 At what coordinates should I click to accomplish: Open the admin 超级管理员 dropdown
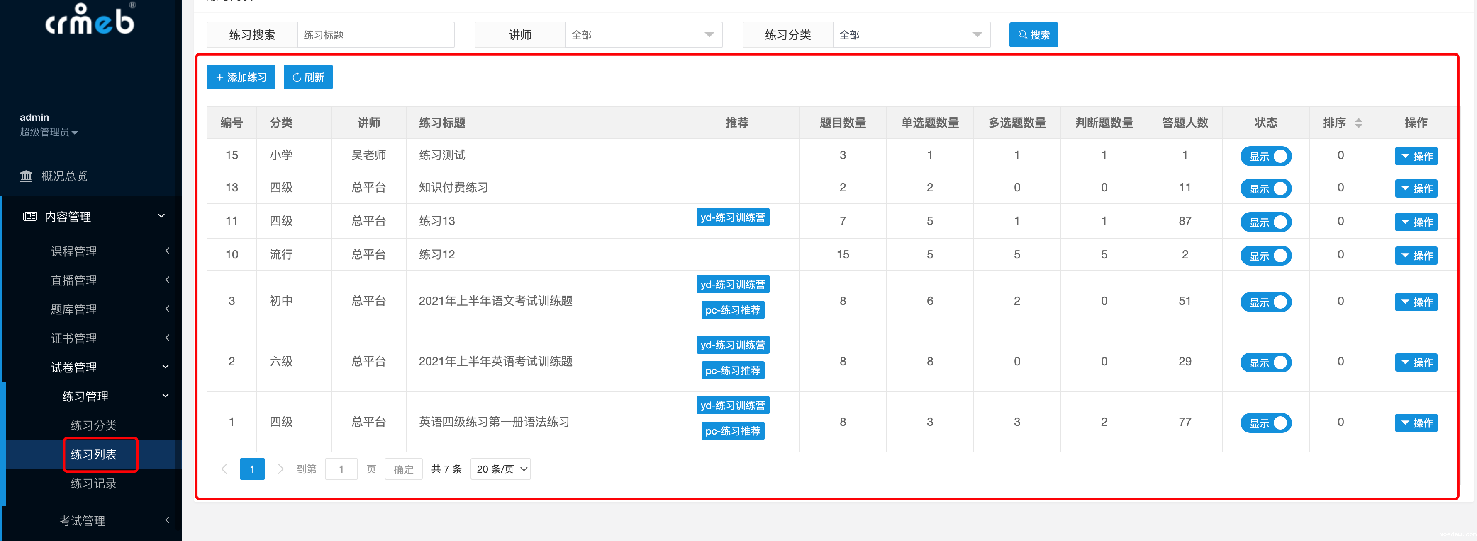pyautogui.click(x=49, y=132)
